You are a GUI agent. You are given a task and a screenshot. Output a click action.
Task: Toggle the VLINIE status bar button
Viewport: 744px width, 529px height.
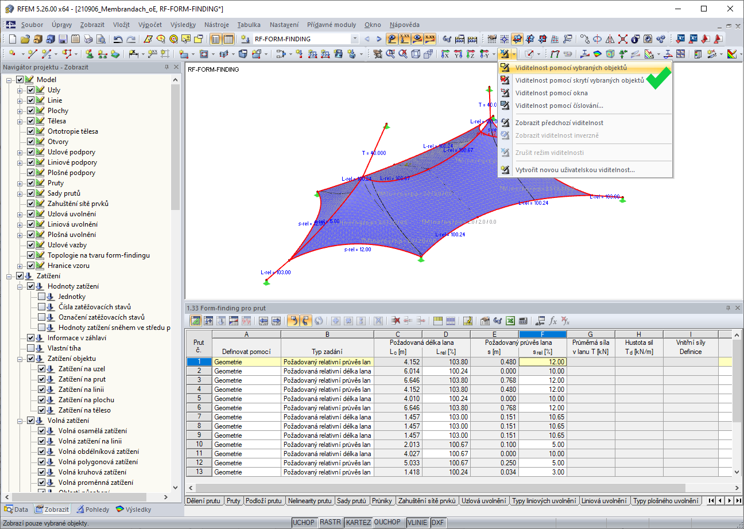(x=417, y=523)
